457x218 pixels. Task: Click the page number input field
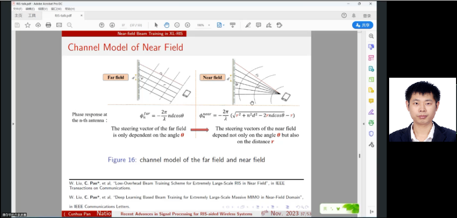click(123, 25)
